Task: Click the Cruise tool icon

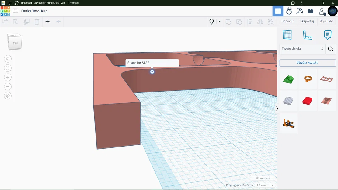Action: click(270, 22)
